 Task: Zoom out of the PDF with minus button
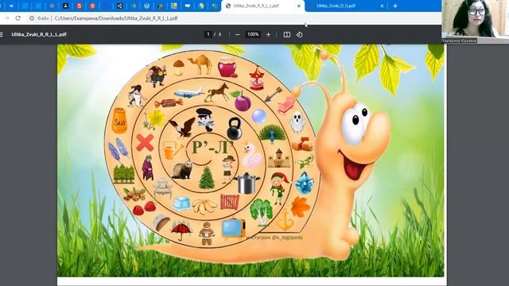point(237,34)
